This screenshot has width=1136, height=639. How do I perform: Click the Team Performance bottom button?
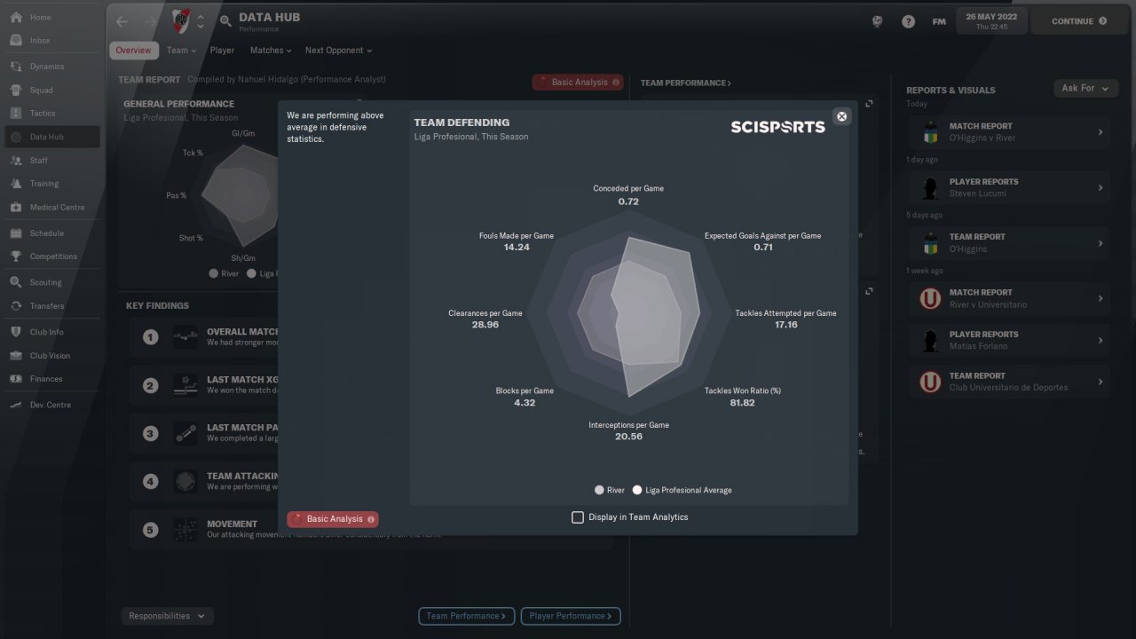466,616
